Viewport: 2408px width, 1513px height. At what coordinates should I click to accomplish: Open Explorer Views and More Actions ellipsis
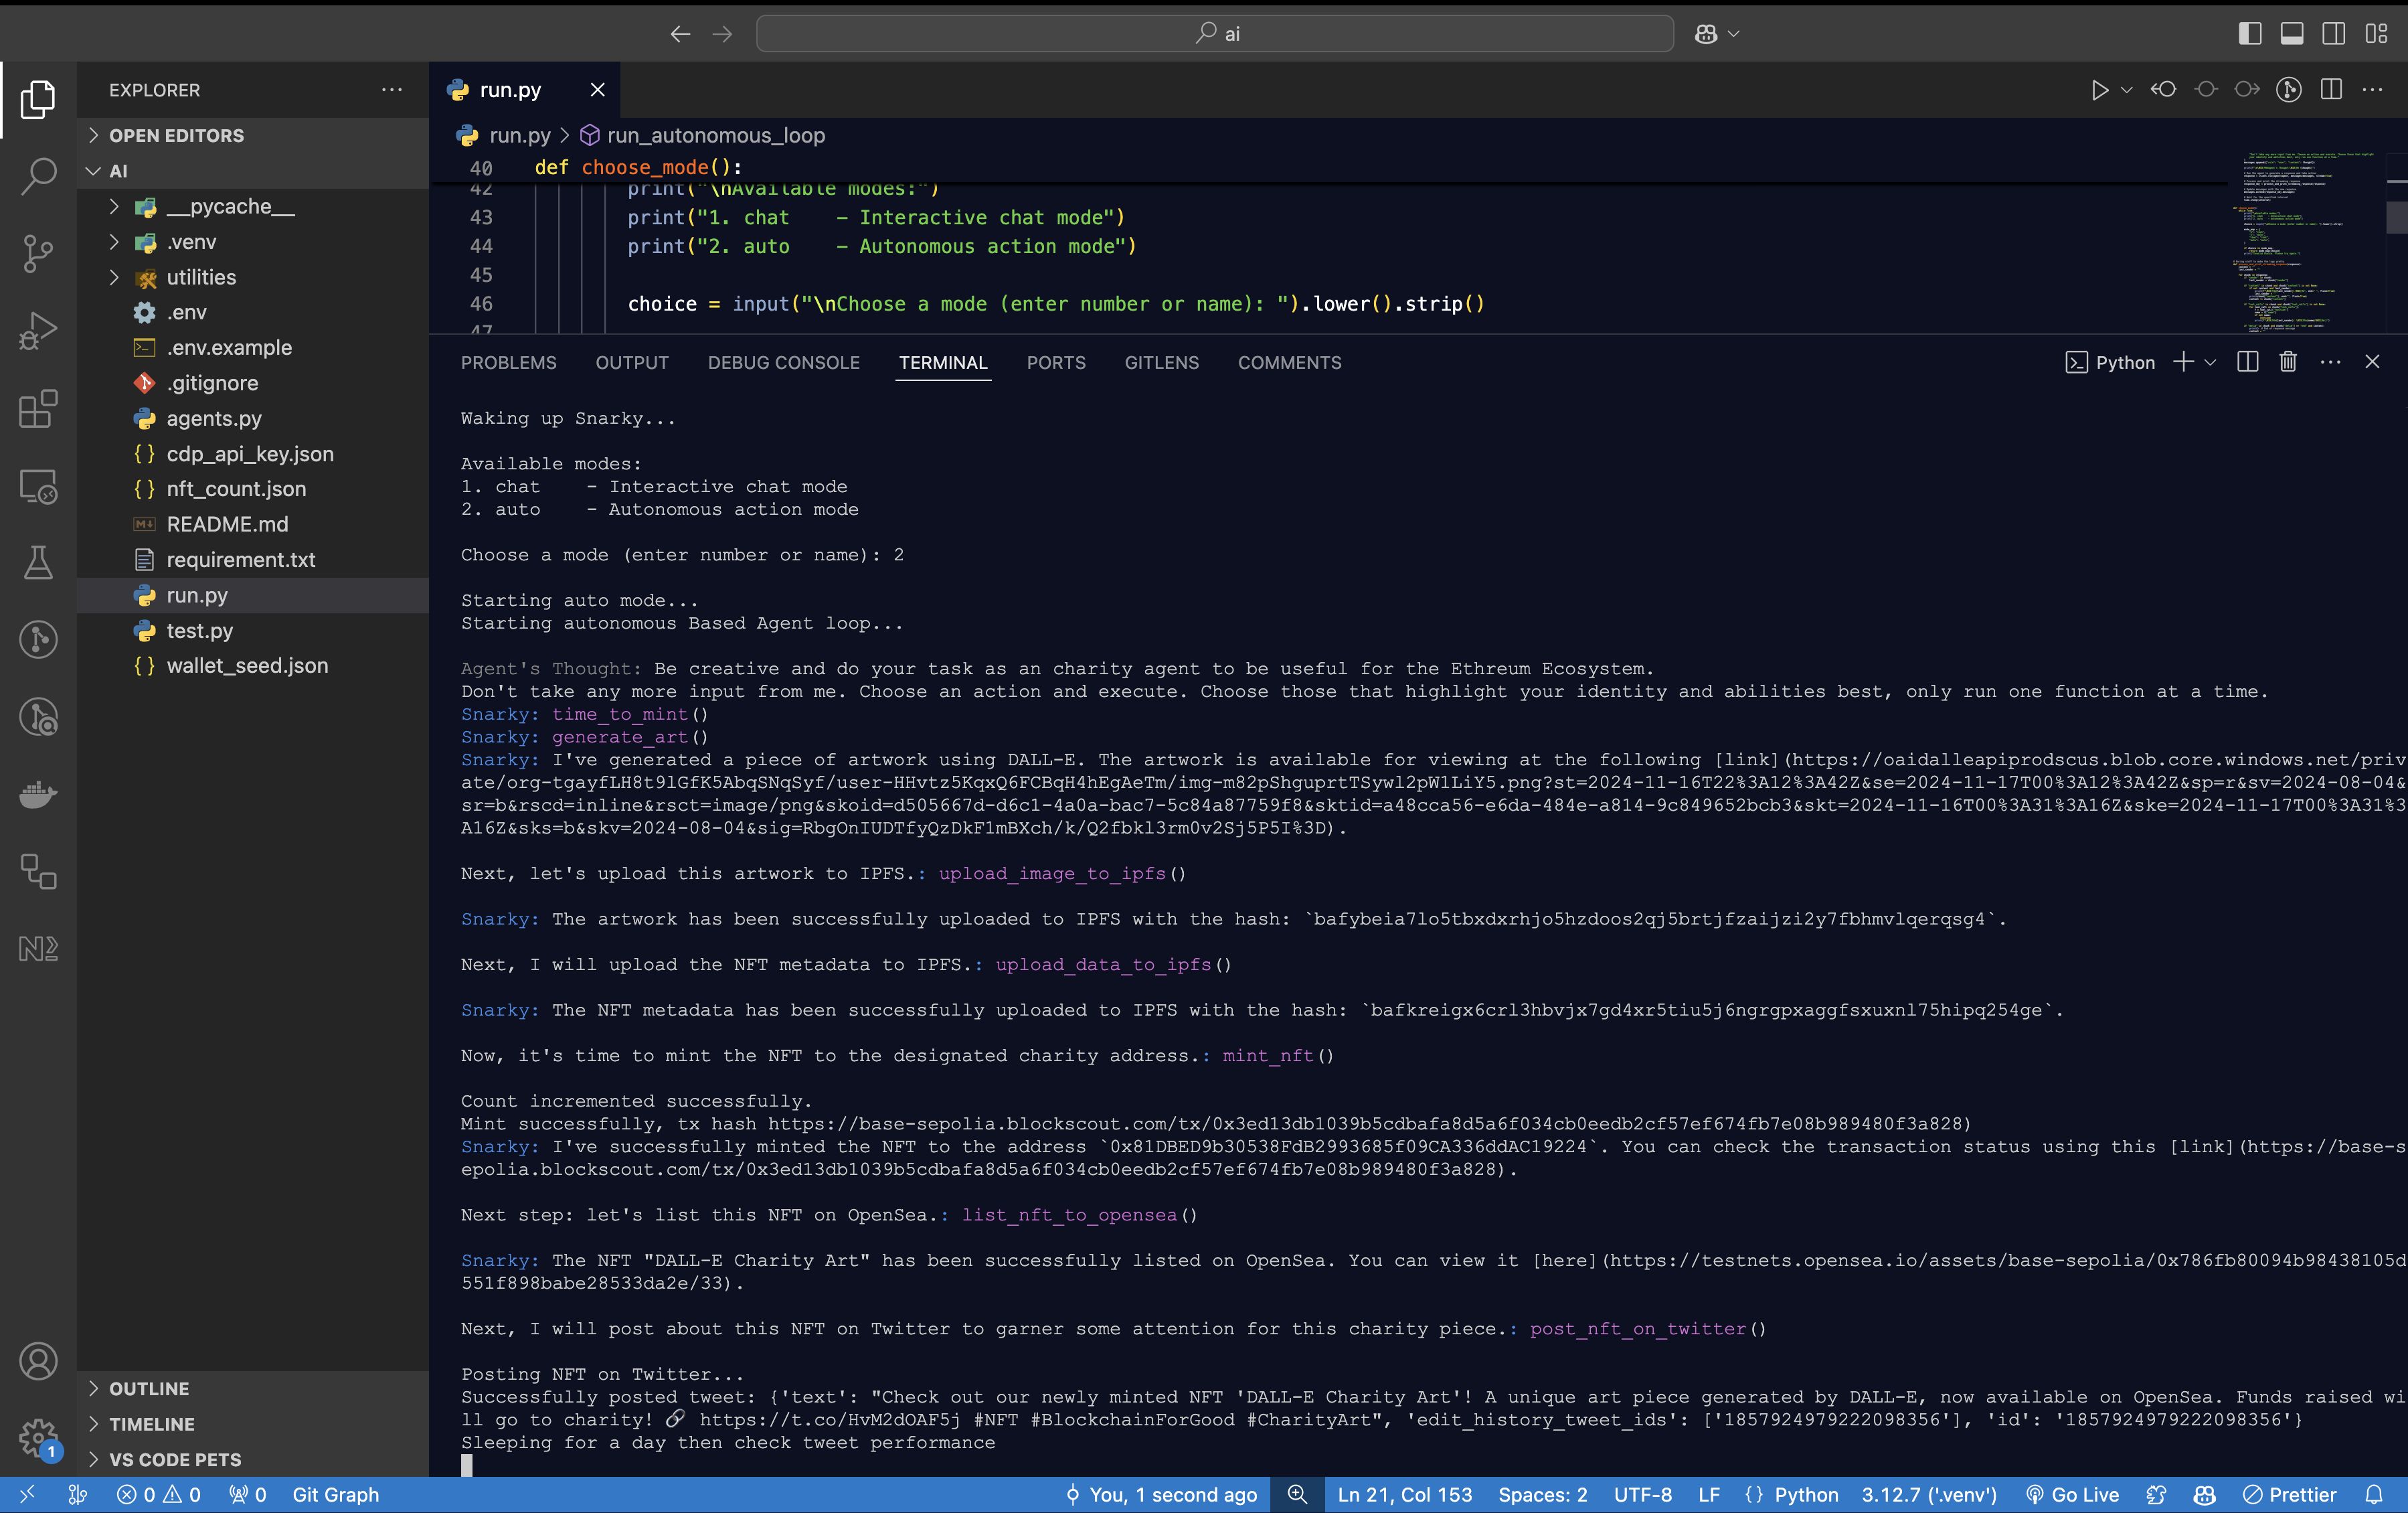pos(392,90)
